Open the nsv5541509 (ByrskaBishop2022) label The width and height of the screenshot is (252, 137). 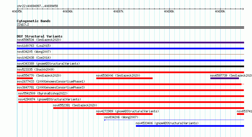pyautogui.click(x=43, y=93)
